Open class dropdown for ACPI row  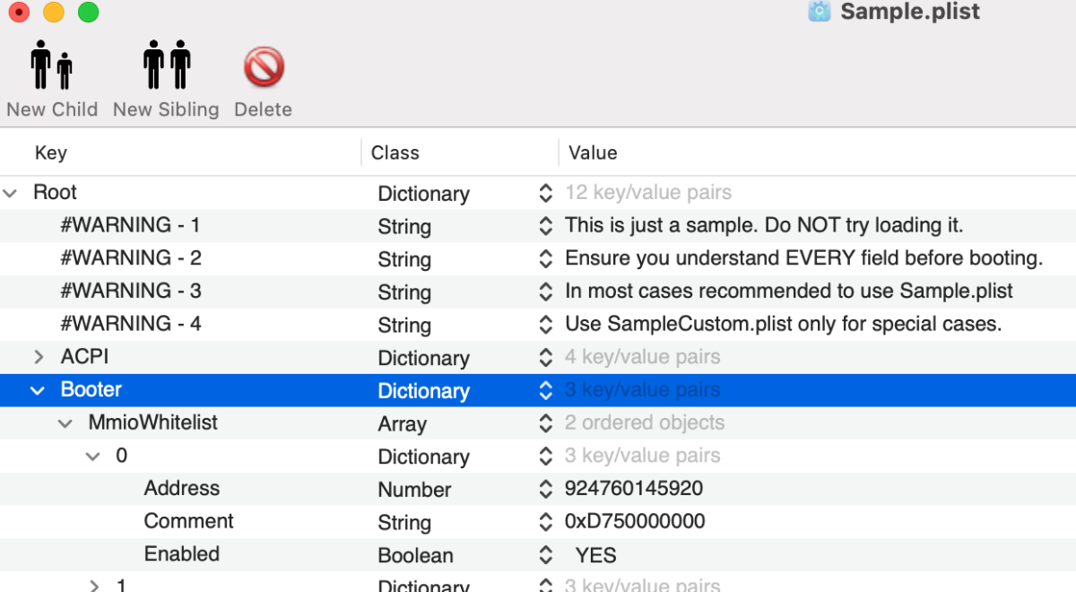[544, 357]
